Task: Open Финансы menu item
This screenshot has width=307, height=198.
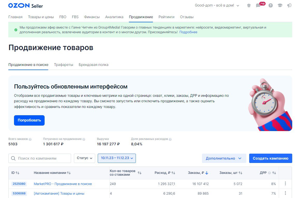Action: pos(92,17)
